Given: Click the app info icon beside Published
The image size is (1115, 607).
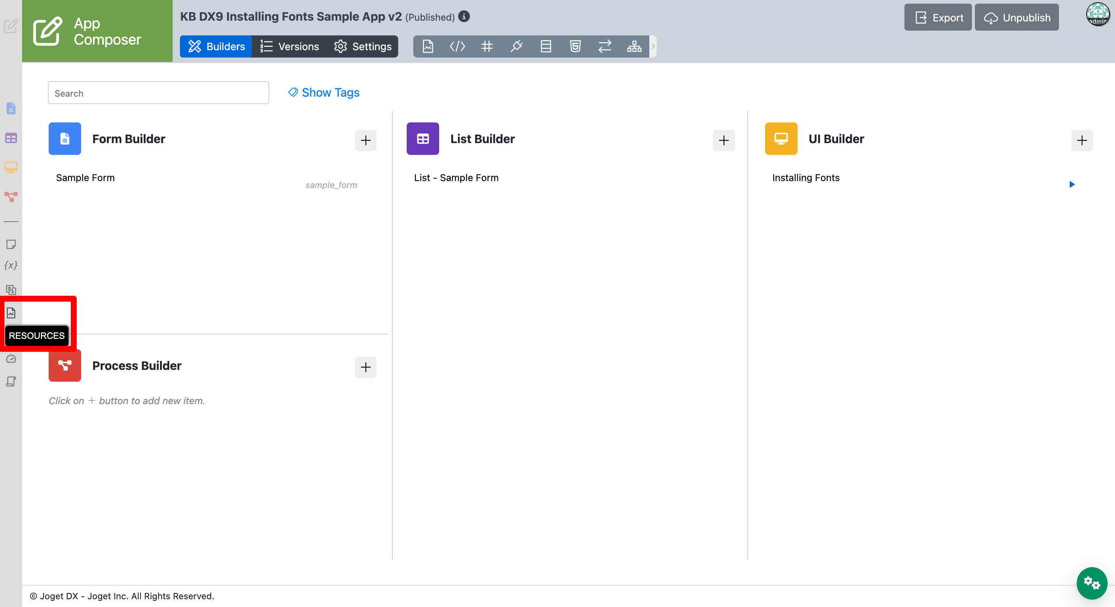Looking at the screenshot, I should 464,17.
